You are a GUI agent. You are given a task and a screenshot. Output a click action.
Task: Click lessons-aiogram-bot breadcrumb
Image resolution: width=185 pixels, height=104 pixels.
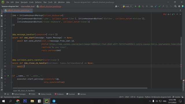coord(10,6)
